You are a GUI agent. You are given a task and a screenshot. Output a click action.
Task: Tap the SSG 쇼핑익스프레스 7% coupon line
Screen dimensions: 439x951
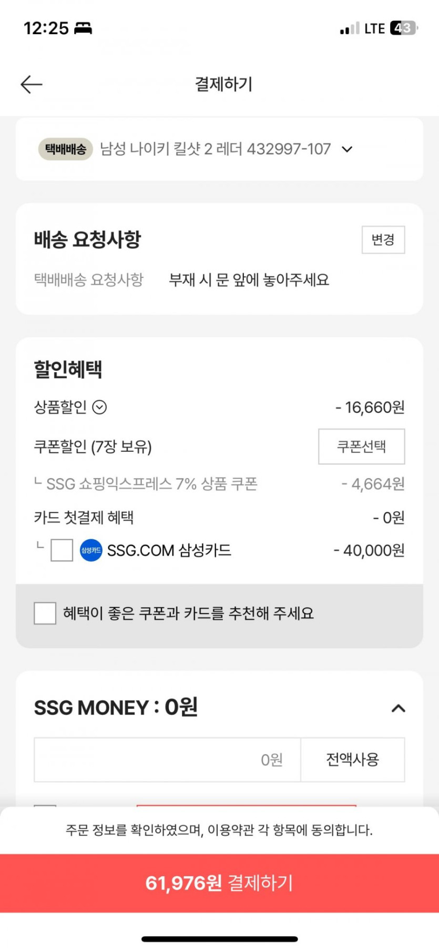pyautogui.click(x=151, y=484)
